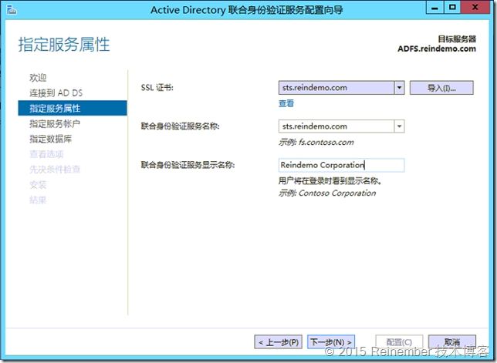The image size is (497, 363).
Task: Go to 连接到 AD DS step
Action: [x=56, y=92]
